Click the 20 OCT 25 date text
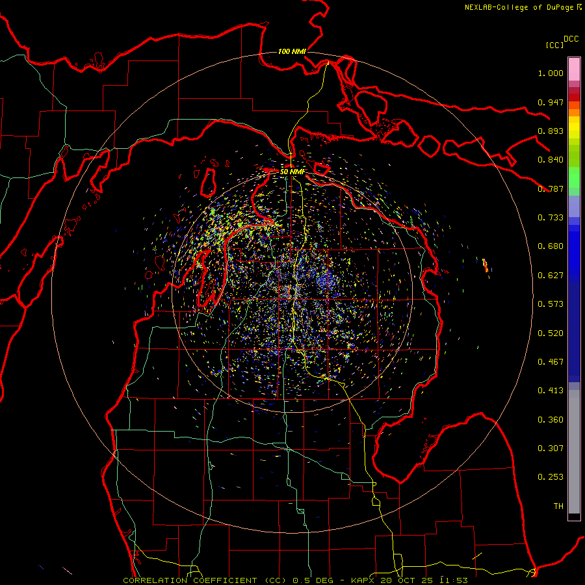 pos(407,580)
